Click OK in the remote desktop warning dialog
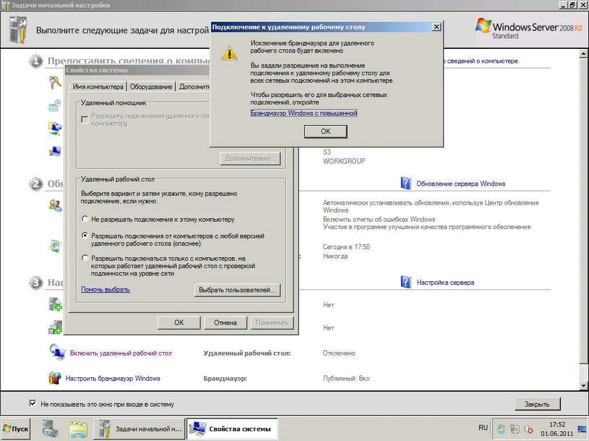Image resolution: width=589 pixels, height=441 pixels. click(x=326, y=131)
